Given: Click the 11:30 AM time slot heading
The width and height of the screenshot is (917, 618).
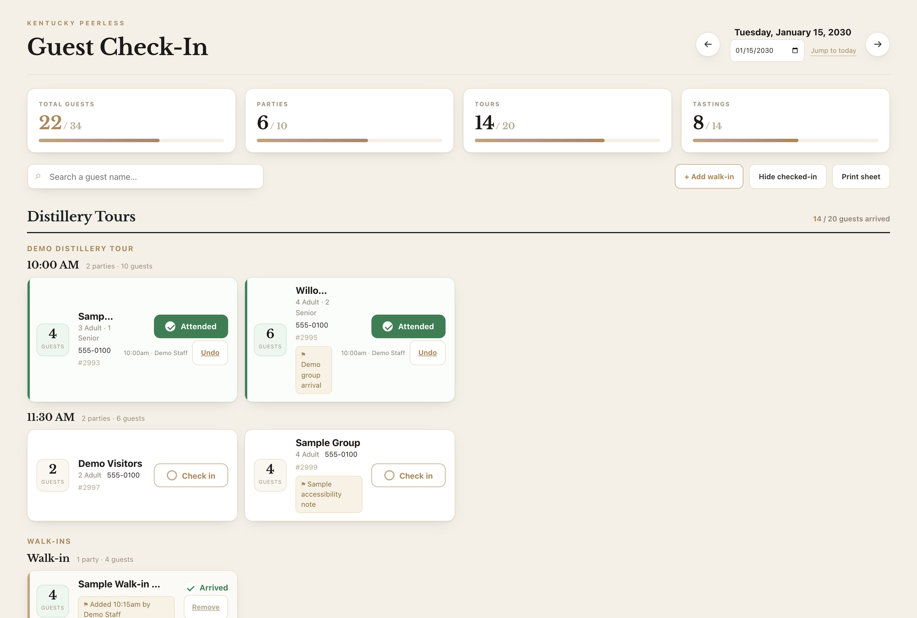Looking at the screenshot, I should pyautogui.click(x=51, y=417).
